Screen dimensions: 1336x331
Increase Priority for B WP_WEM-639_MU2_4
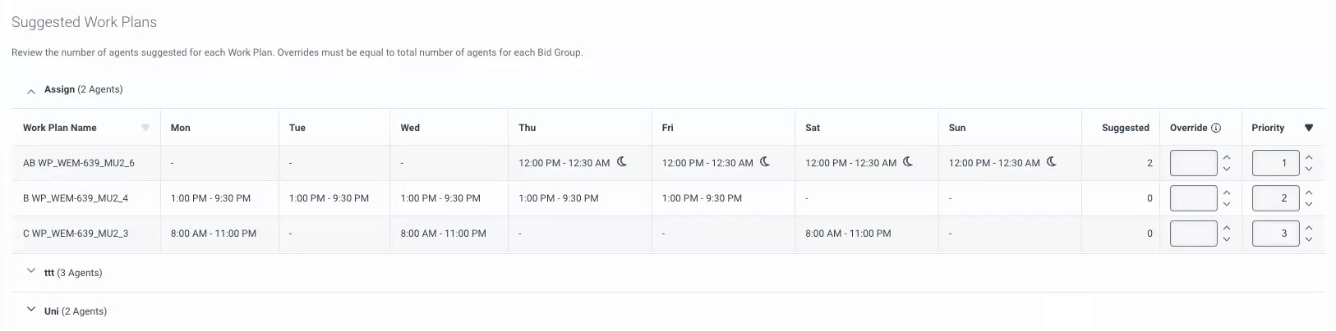(1309, 193)
